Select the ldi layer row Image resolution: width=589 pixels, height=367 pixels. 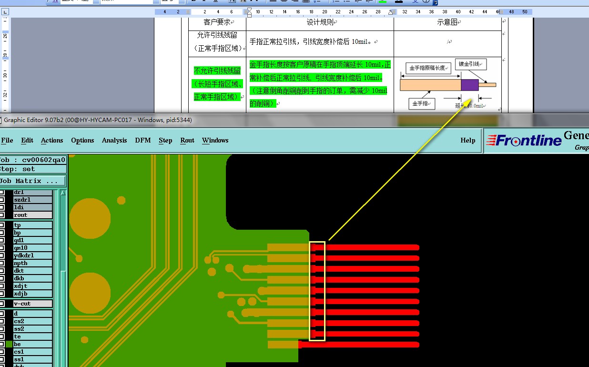[33, 207]
